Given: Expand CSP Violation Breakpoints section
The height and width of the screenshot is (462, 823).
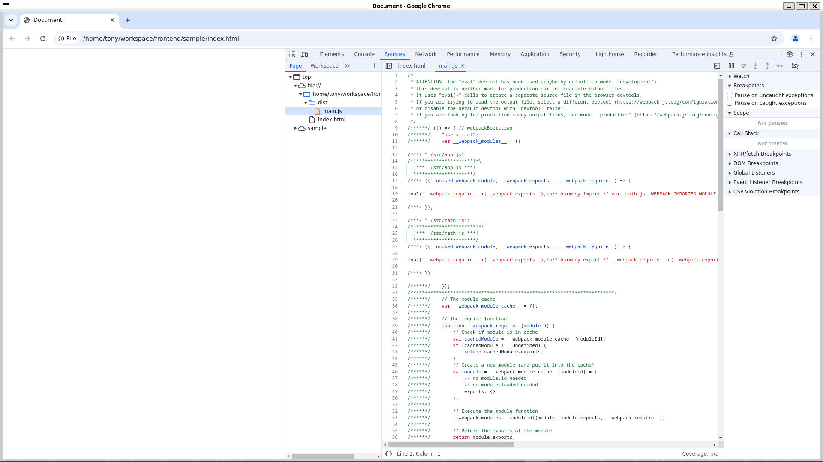Looking at the screenshot, I should (x=772, y=192).
